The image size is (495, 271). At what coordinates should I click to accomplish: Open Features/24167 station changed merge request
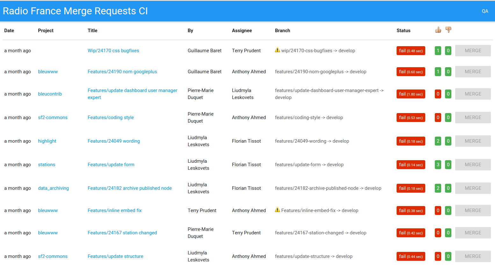click(x=122, y=233)
